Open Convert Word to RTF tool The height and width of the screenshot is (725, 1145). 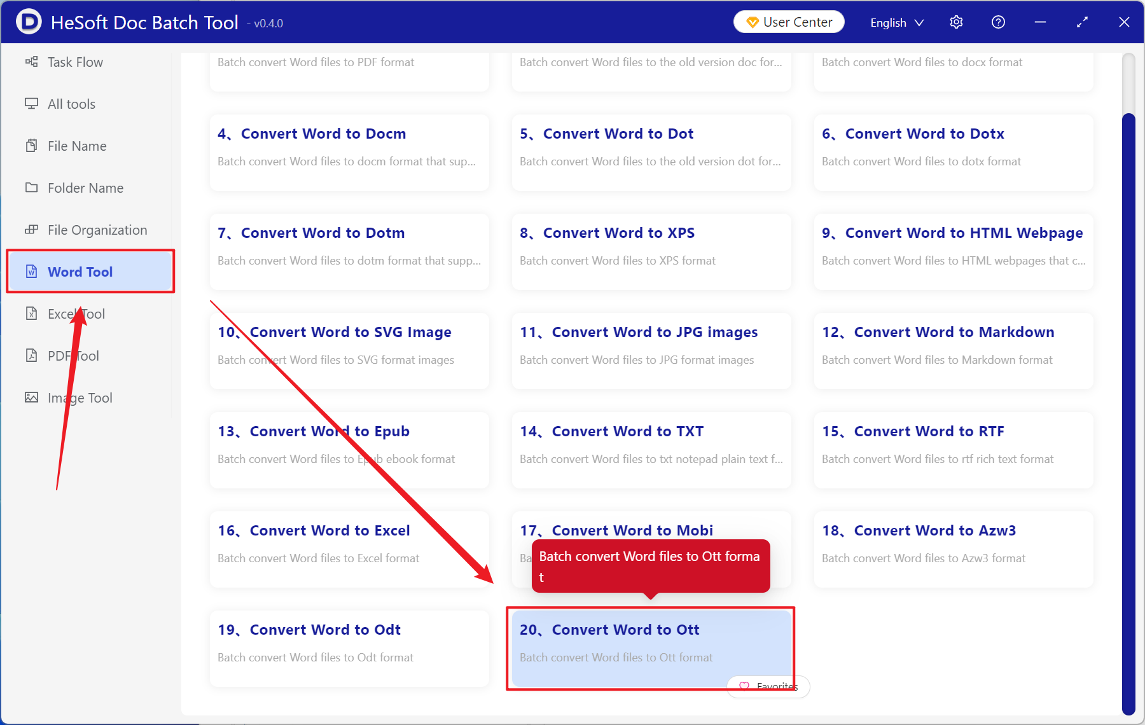(954, 450)
